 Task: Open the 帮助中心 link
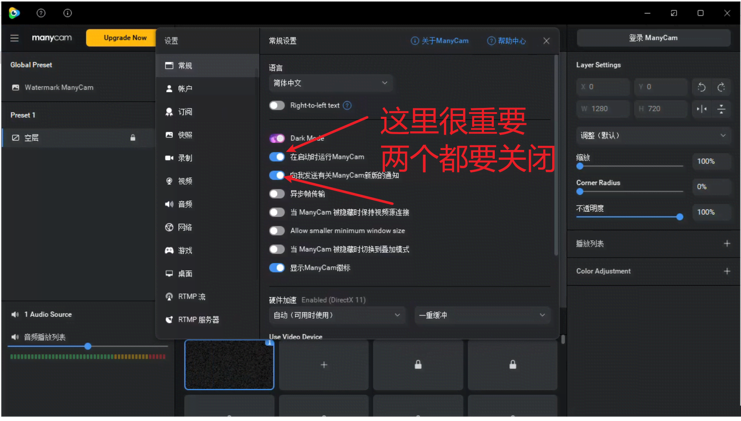[506, 41]
